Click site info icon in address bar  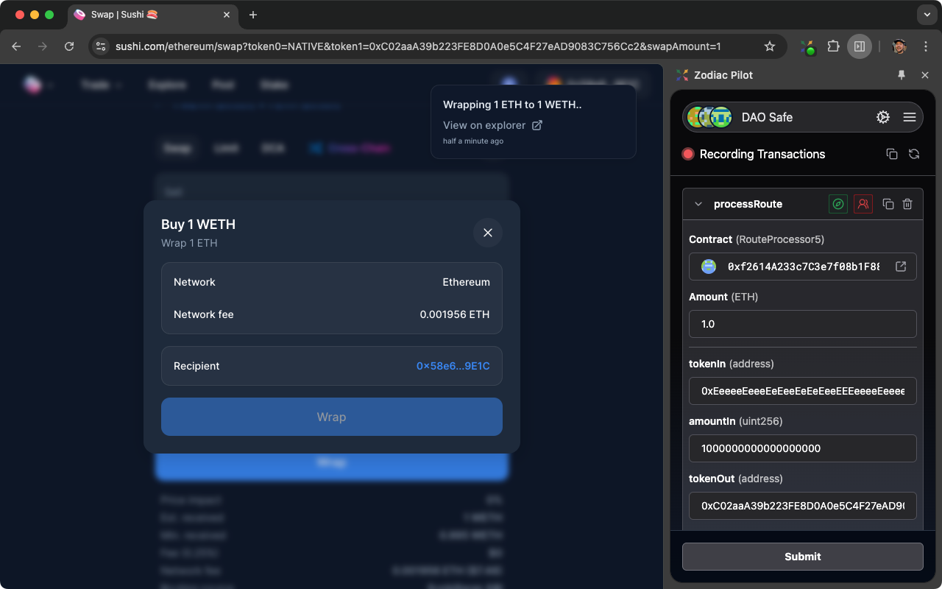(x=102, y=46)
